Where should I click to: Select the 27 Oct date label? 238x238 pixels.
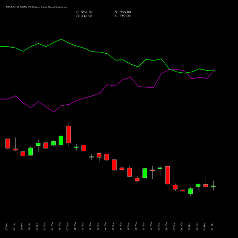7,227
